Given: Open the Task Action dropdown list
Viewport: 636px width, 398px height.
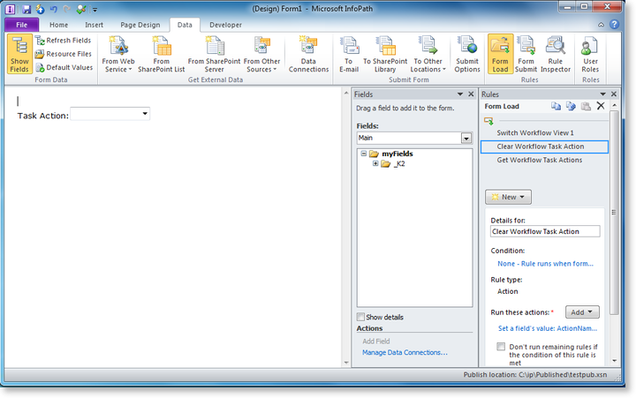Looking at the screenshot, I should (x=145, y=114).
